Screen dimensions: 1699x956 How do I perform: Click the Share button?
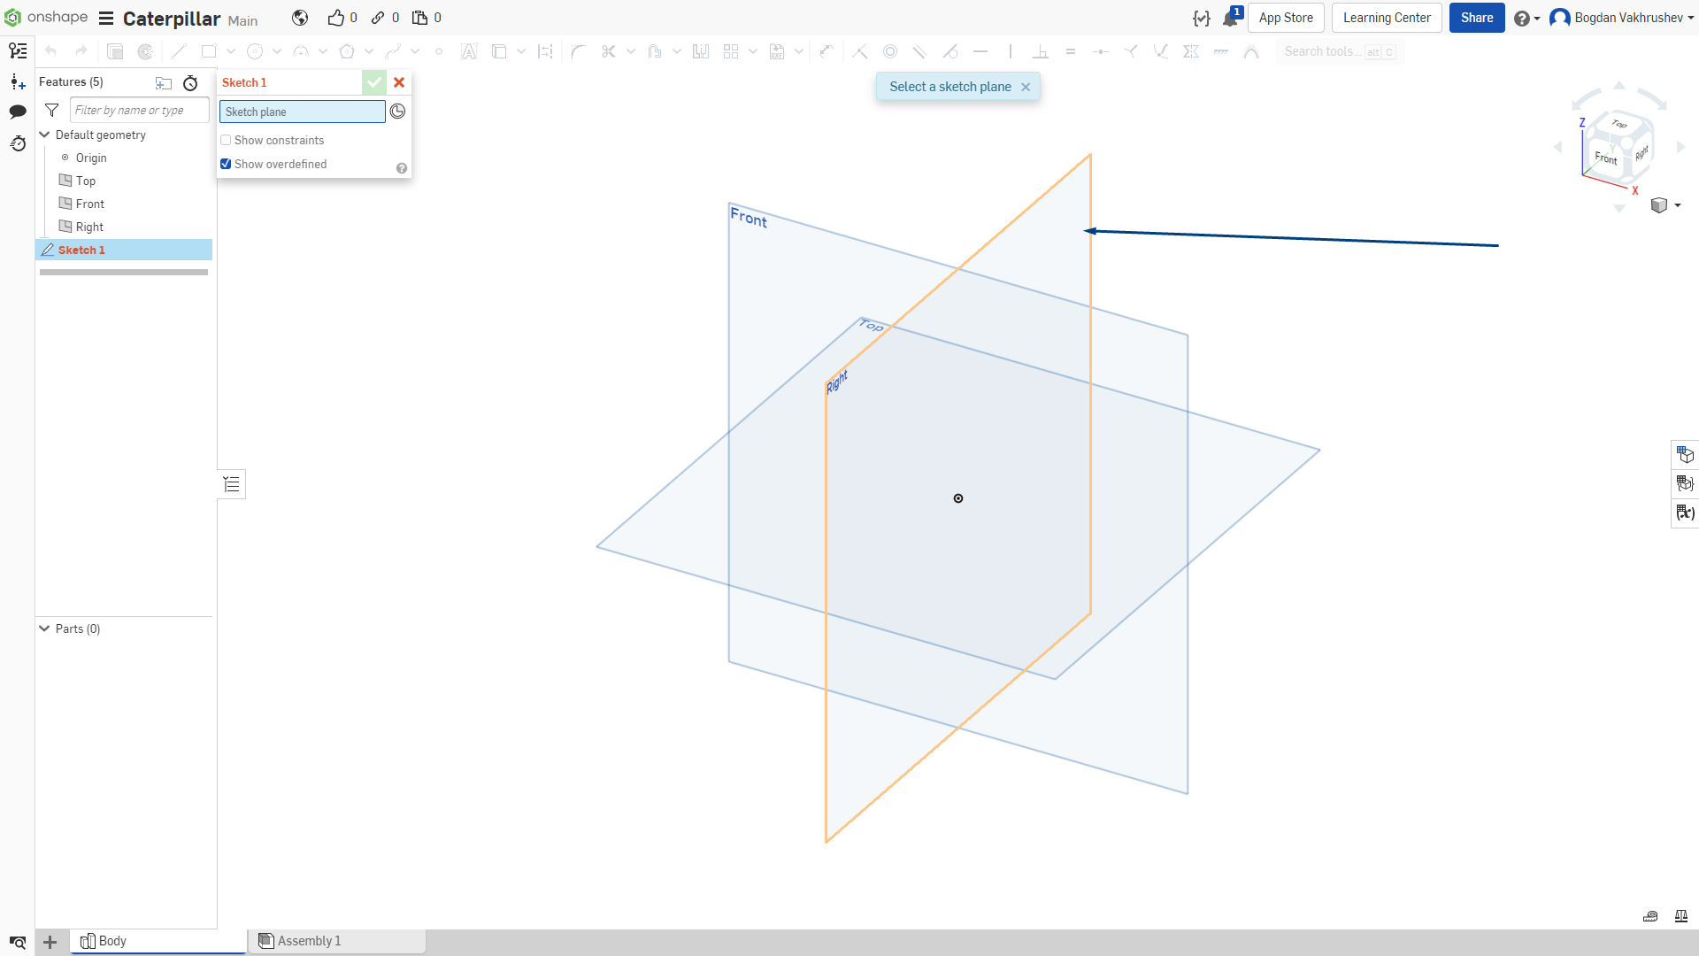(1477, 18)
